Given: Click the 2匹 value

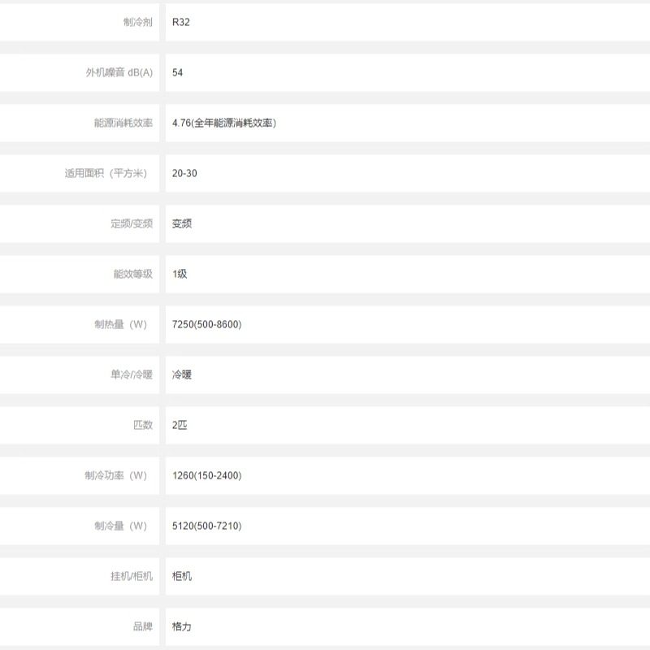Looking at the screenshot, I should (x=180, y=425).
